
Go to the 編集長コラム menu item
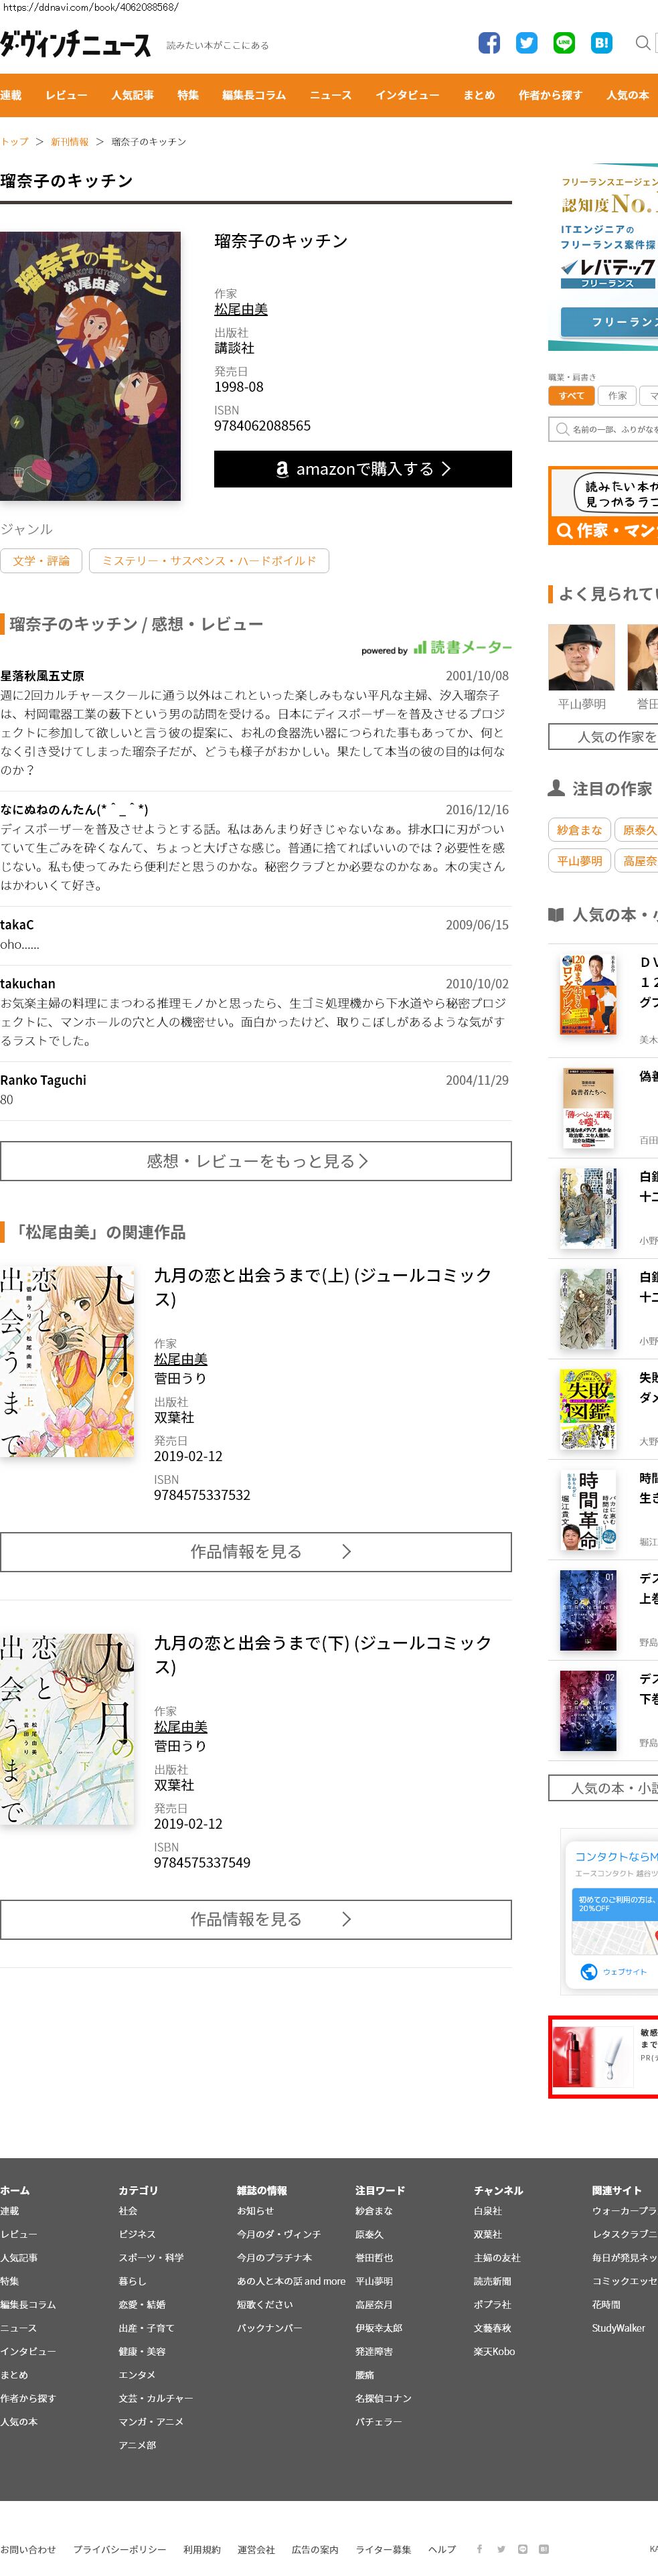point(254,95)
